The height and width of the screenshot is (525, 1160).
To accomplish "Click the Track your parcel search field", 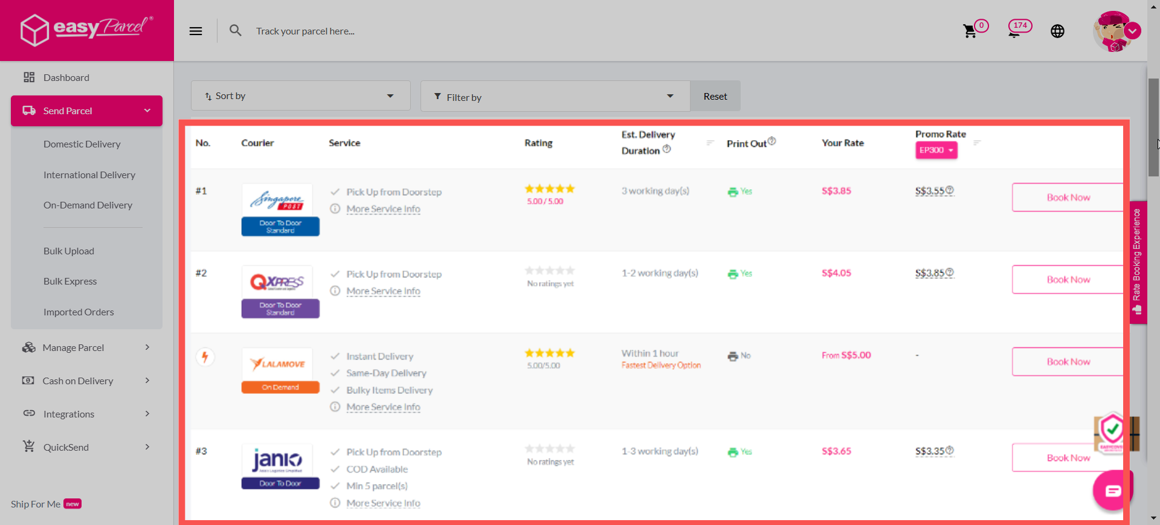I will [305, 31].
